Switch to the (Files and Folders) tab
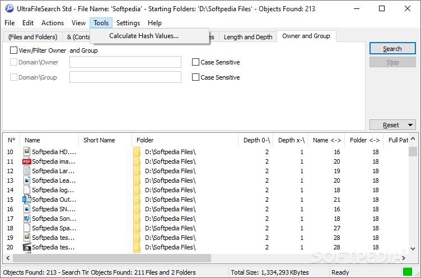The width and height of the screenshot is (421, 278). (x=33, y=37)
